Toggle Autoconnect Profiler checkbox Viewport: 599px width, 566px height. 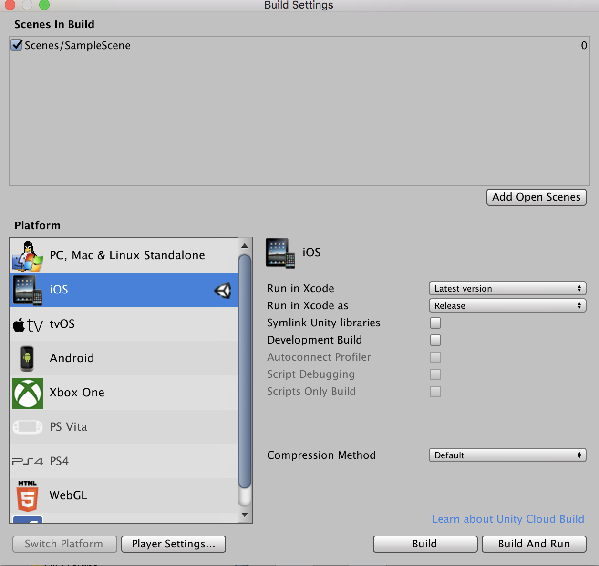click(x=435, y=357)
